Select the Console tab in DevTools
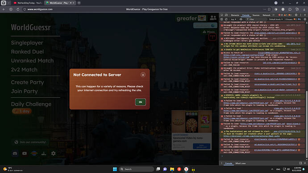This screenshot has height=173, width=308. pos(246,15)
